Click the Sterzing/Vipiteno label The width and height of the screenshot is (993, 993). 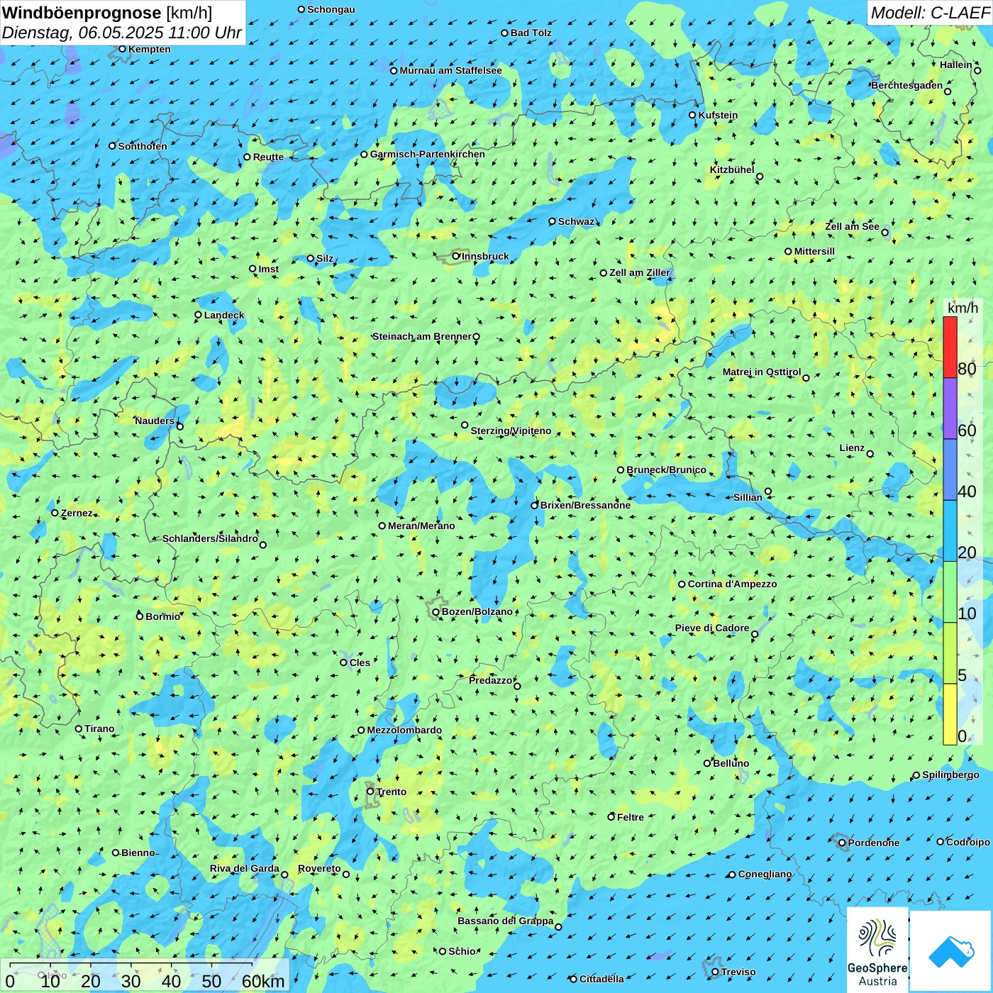coord(511,431)
